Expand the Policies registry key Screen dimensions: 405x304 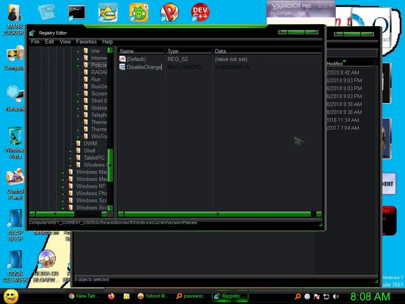click(78, 66)
